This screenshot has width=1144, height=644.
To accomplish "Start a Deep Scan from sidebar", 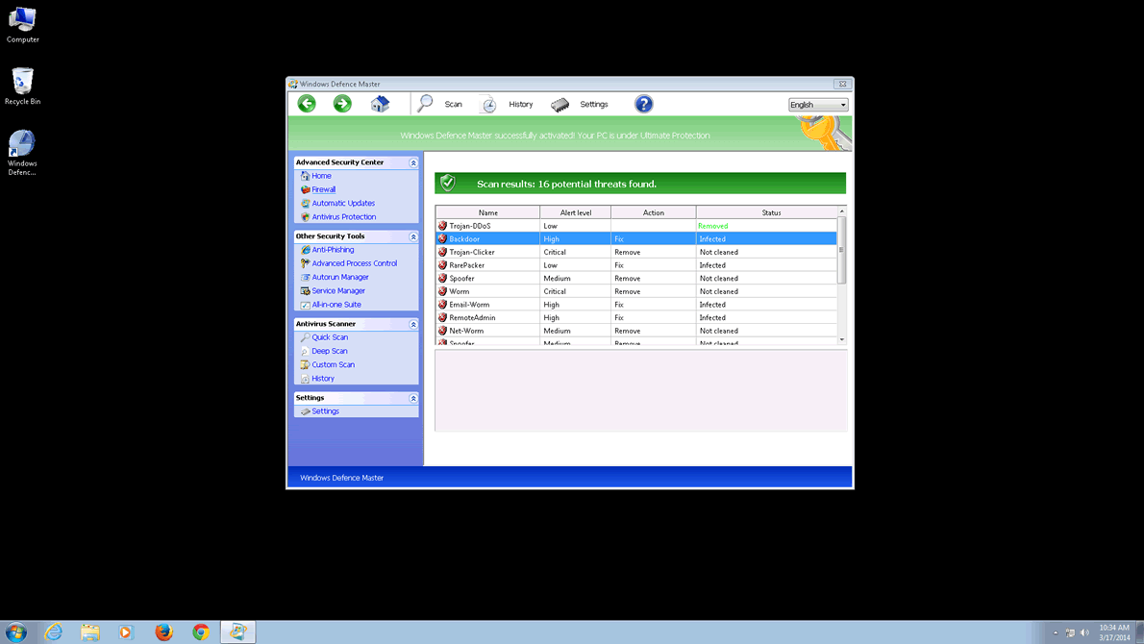I will (x=329, y=351).
